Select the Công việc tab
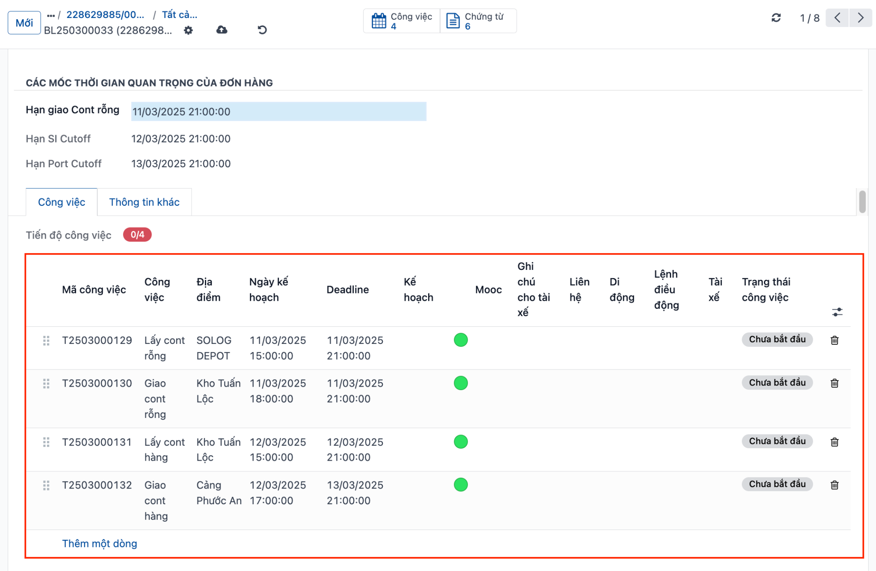This screenshot has width=876, height=571. [x=62, y=202]
